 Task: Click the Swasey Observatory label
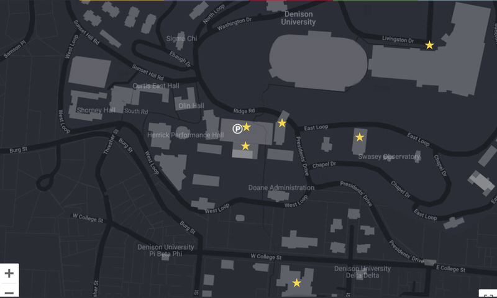(389, 156)
